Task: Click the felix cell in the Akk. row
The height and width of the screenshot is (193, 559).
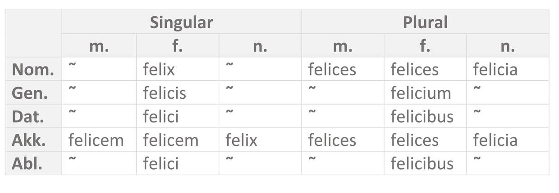Action: (241, 140)
